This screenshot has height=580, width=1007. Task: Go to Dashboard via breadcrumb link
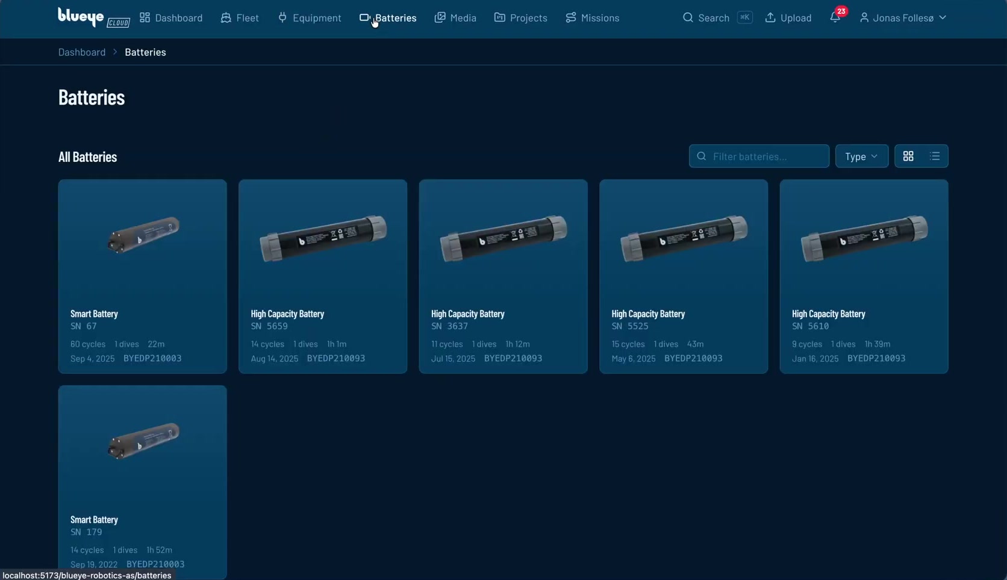tap(82, 52)
